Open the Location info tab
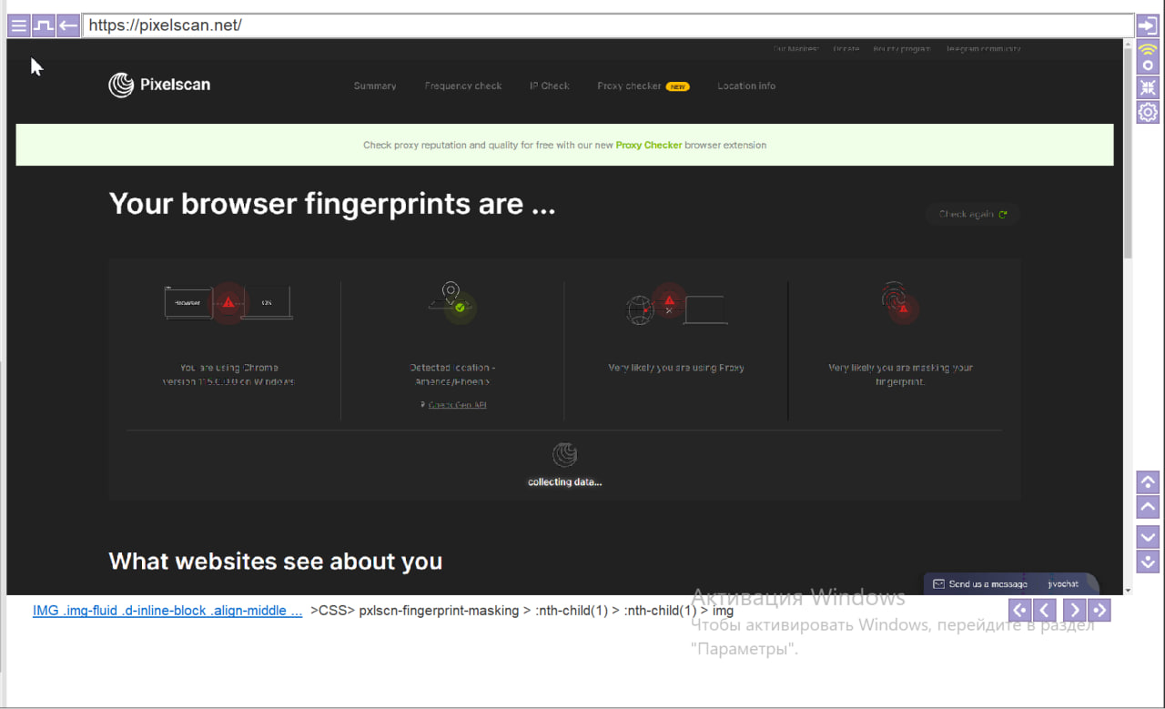Image resolution: width=1165 pixels, height=709 pixels. 746,86
